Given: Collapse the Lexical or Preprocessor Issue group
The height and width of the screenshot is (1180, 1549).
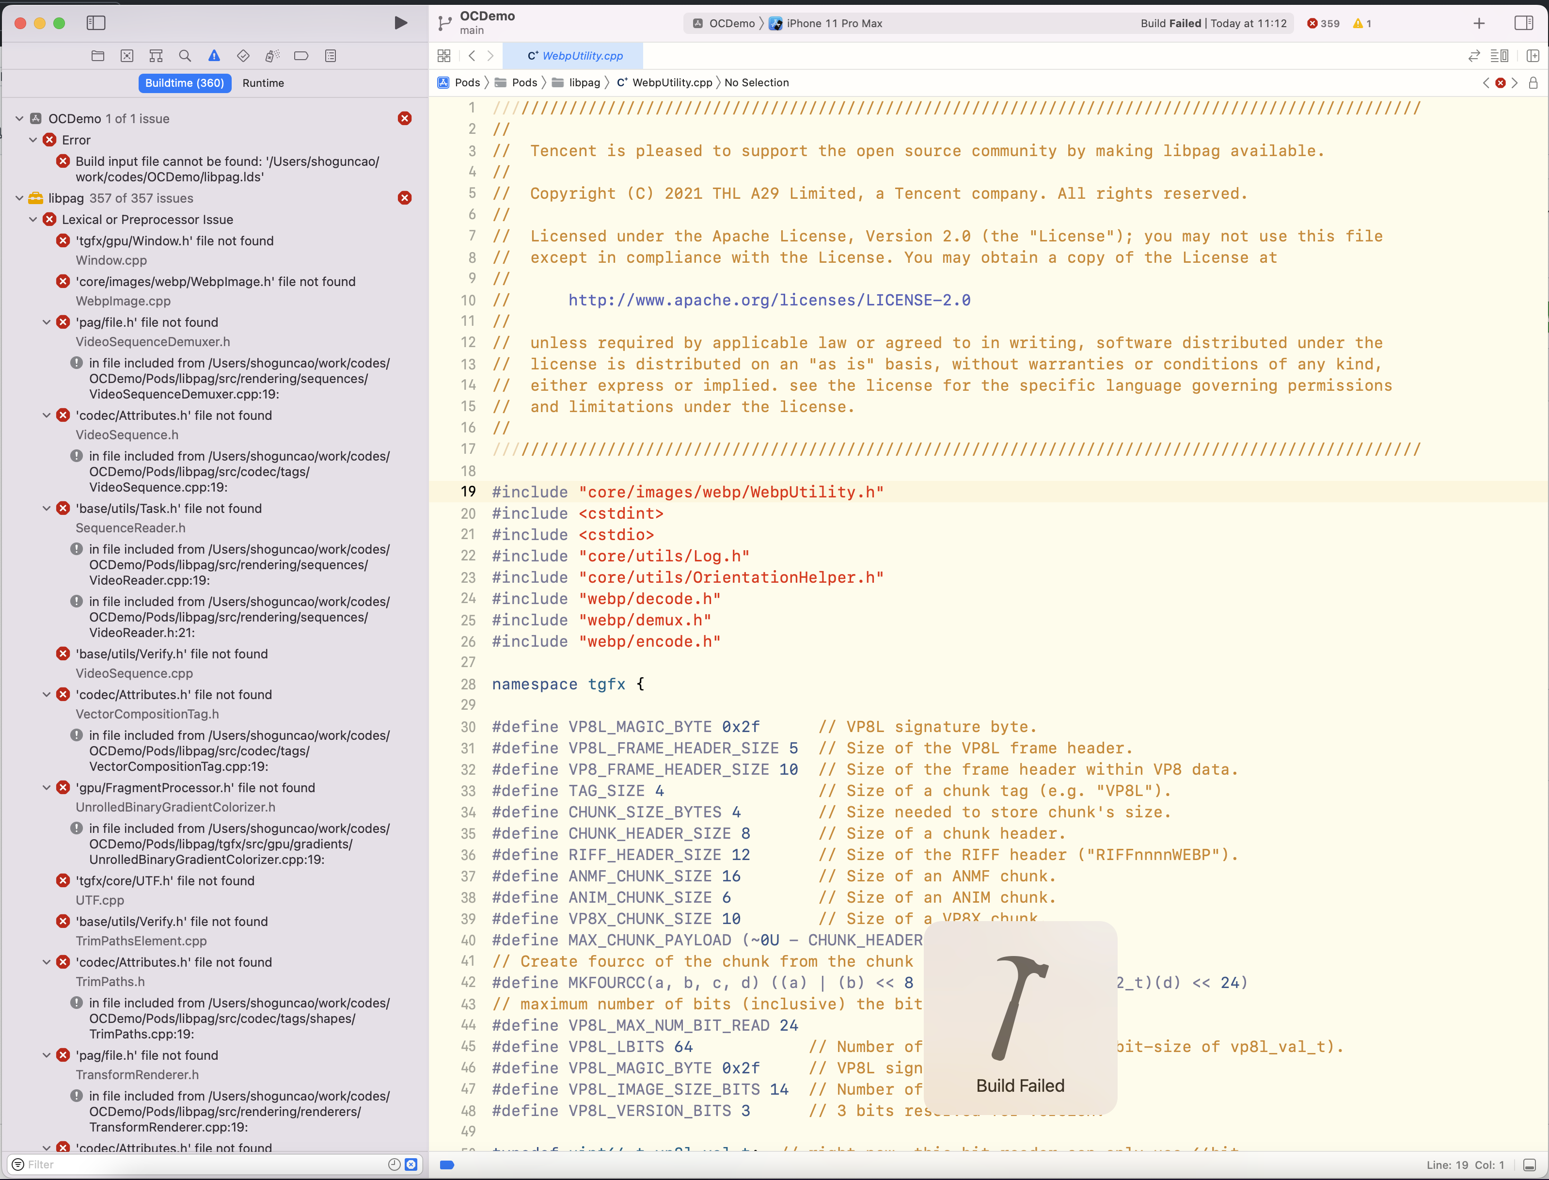Looking at the screenshot, I should click(x=32, y=219).
